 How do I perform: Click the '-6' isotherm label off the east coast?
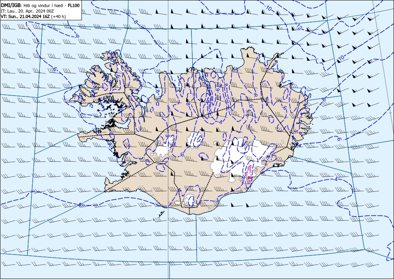339,139
